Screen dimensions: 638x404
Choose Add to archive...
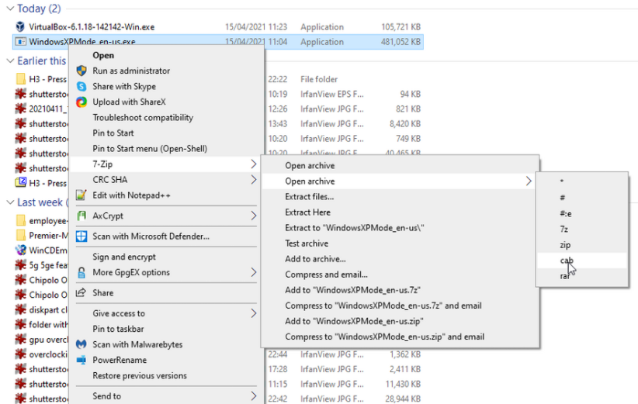(x=315, y=259)
